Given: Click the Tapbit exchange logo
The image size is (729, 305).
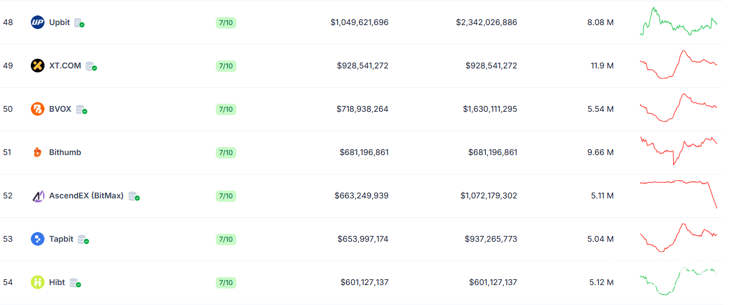Looking at the screenshot, I should [38, 239].
